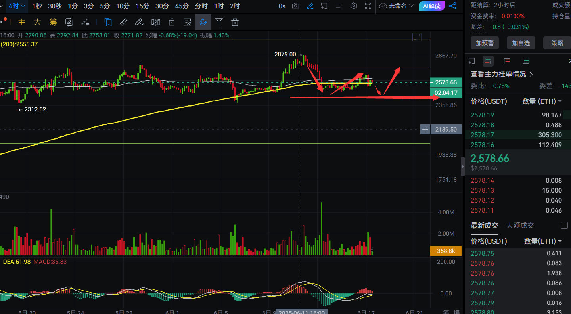Tick the 大额成交 checkbox
Screen dimensions: 571x314
pos(564,226)
